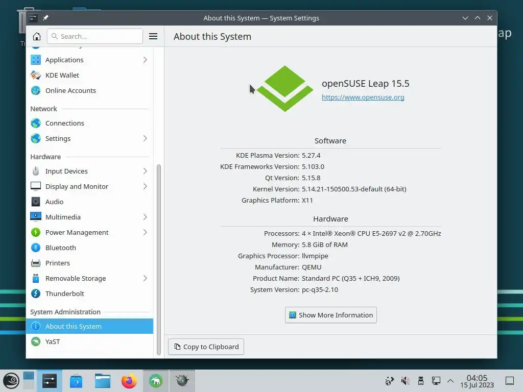Launch Firefox from the taskbar
Screen dimensions: 523x392
click(129, 381)
